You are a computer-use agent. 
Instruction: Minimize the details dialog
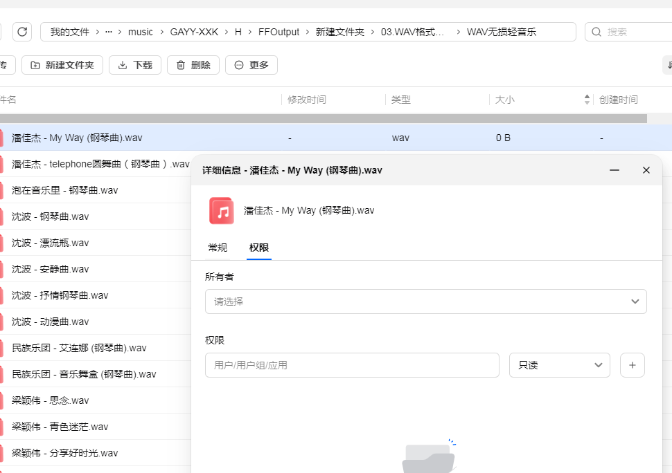pos(614,170)
